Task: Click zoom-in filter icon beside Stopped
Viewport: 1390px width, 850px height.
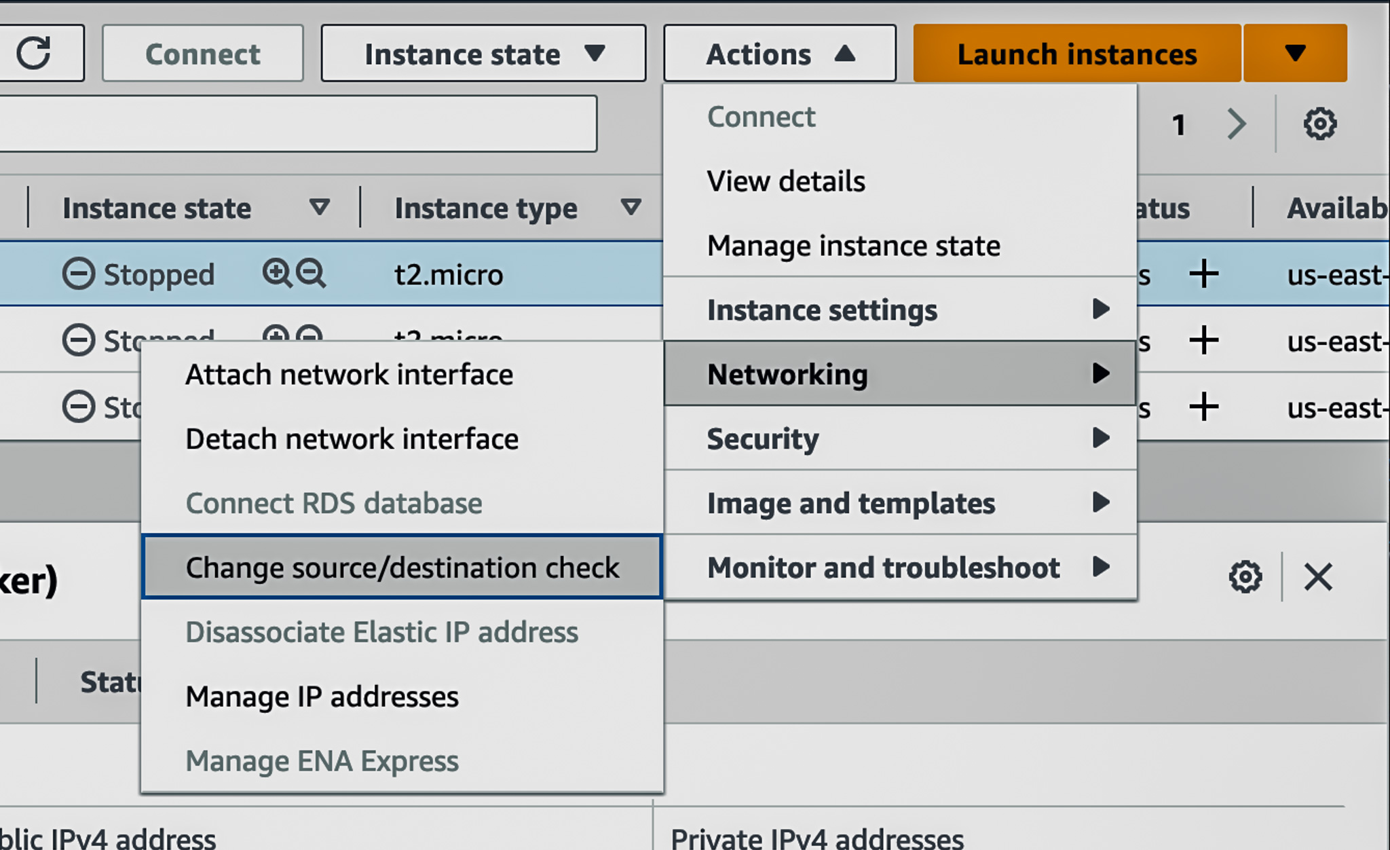Action: point(277,274)
